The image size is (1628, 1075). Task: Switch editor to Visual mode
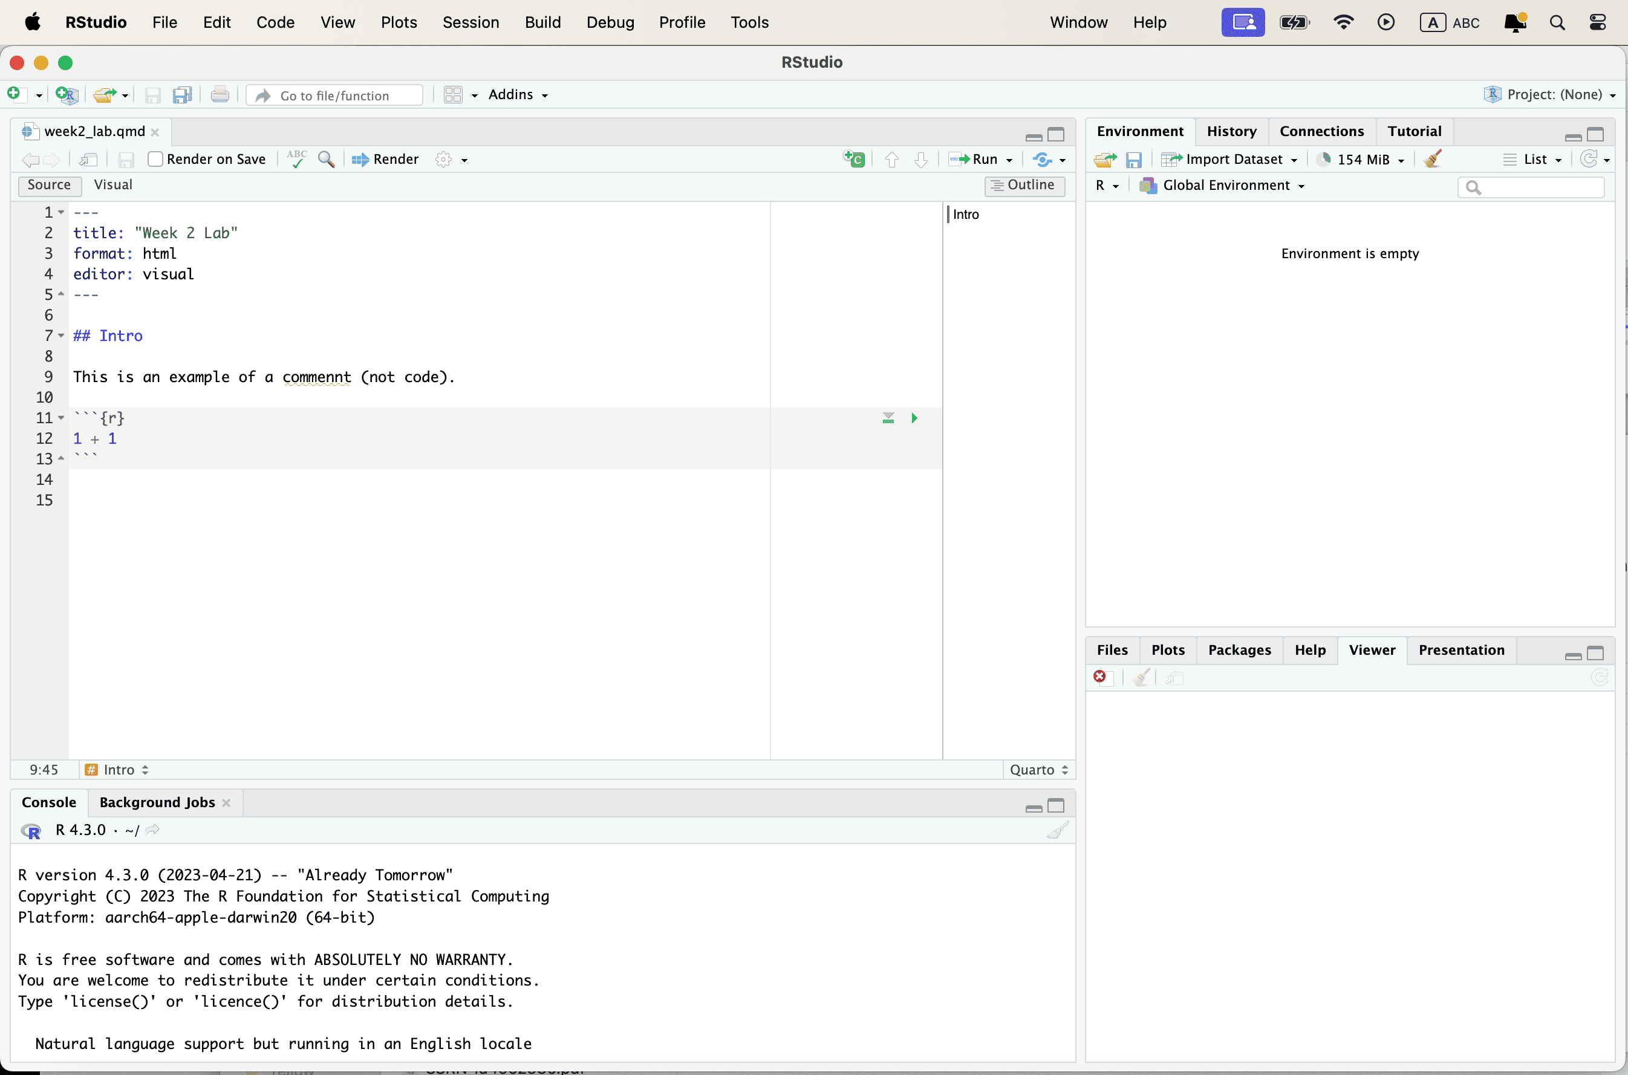click(x=113, y=184)
